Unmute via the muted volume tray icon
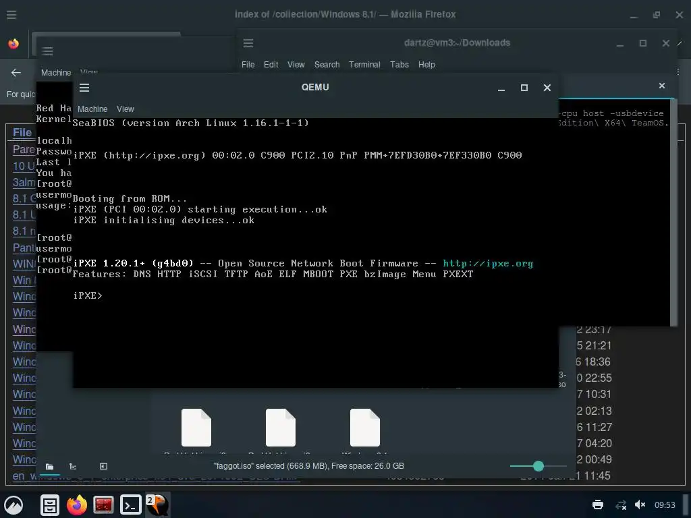 click(x=640, y=505)
